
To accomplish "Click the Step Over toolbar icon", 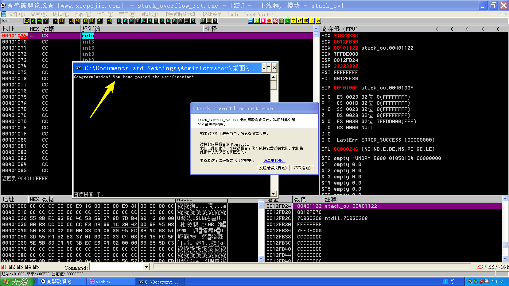I will pos(78,21).
